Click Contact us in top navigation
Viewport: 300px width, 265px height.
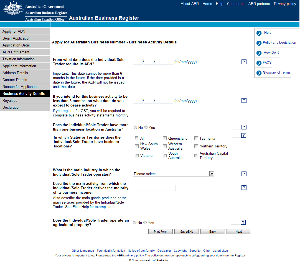(235, 4)
